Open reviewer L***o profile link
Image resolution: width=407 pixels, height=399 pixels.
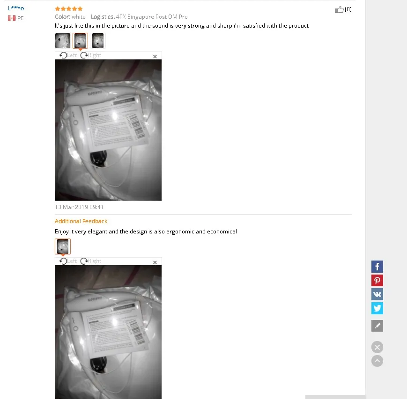click(16, 8)
